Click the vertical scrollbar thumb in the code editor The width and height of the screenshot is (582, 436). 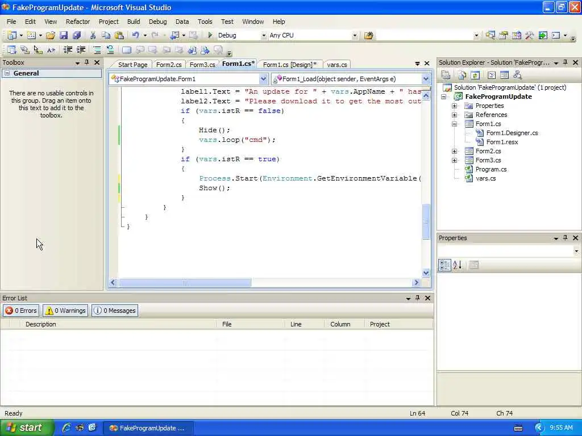[426, 221]
